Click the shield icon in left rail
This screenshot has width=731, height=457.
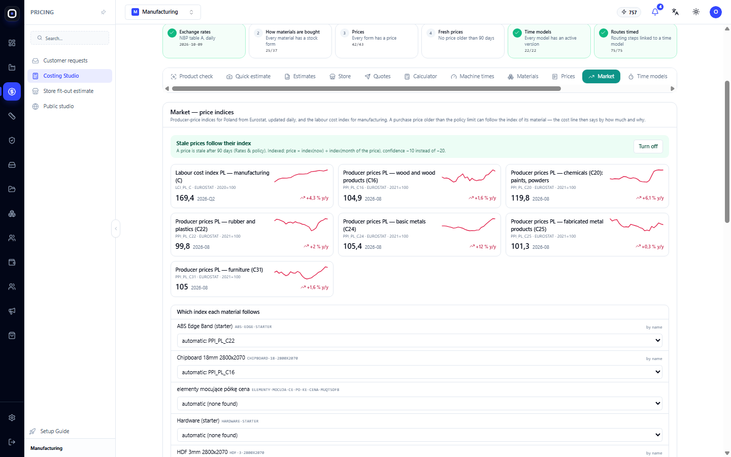(x=12, y=141)
